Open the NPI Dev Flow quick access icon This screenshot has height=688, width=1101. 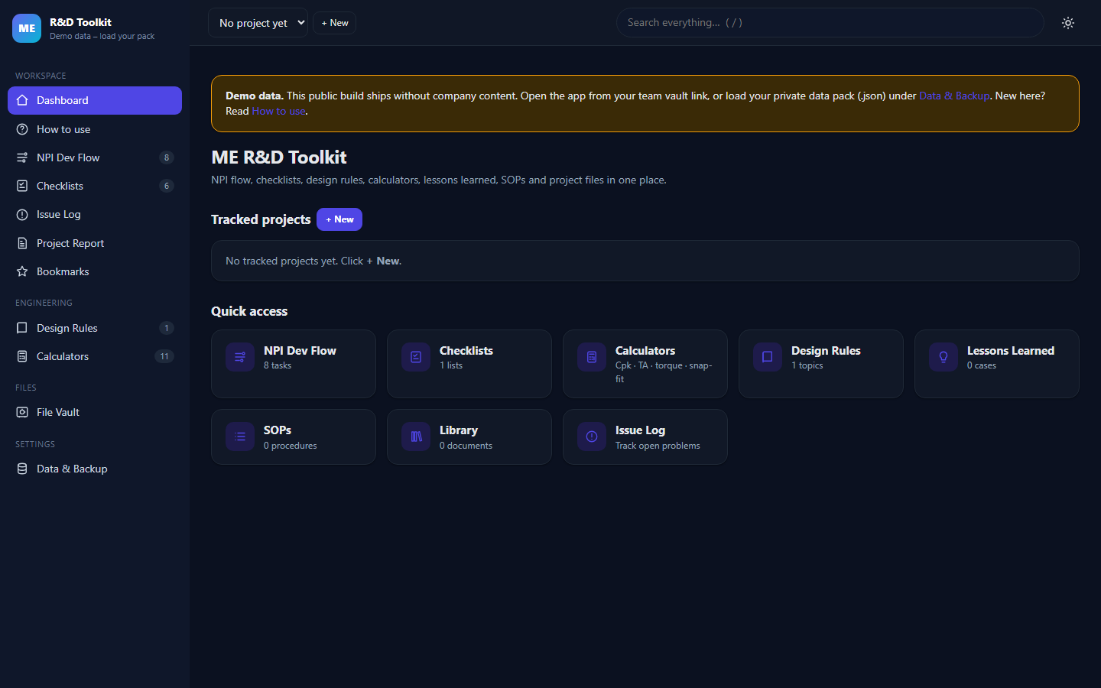[240, 357]
